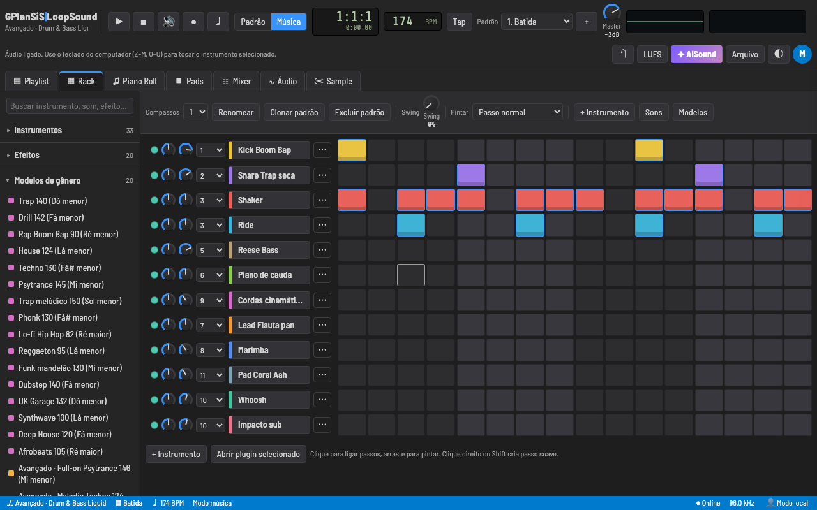Image resolution: width=817 pixels, height=510 pixels.
Task: Open options menu for Impacto sub
Action: coord(322,425)
